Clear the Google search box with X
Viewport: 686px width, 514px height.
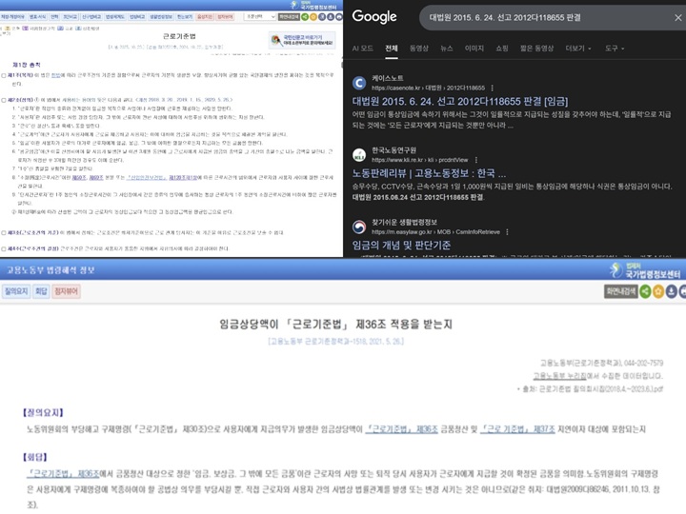coord(677,17)
